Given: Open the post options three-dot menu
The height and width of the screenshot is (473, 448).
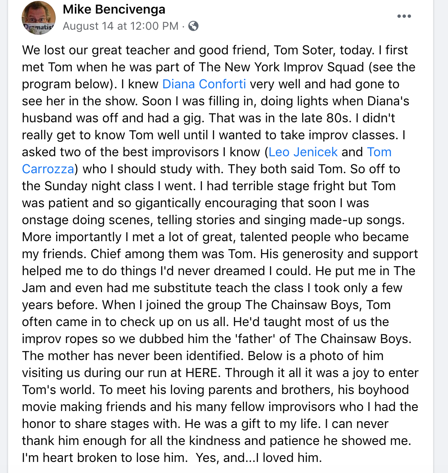Looking at the screenshot, I should coord(404,16).
